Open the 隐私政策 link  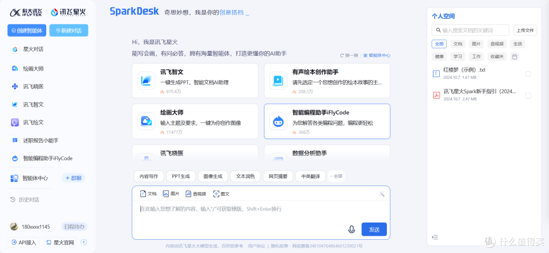click(279, 246)
